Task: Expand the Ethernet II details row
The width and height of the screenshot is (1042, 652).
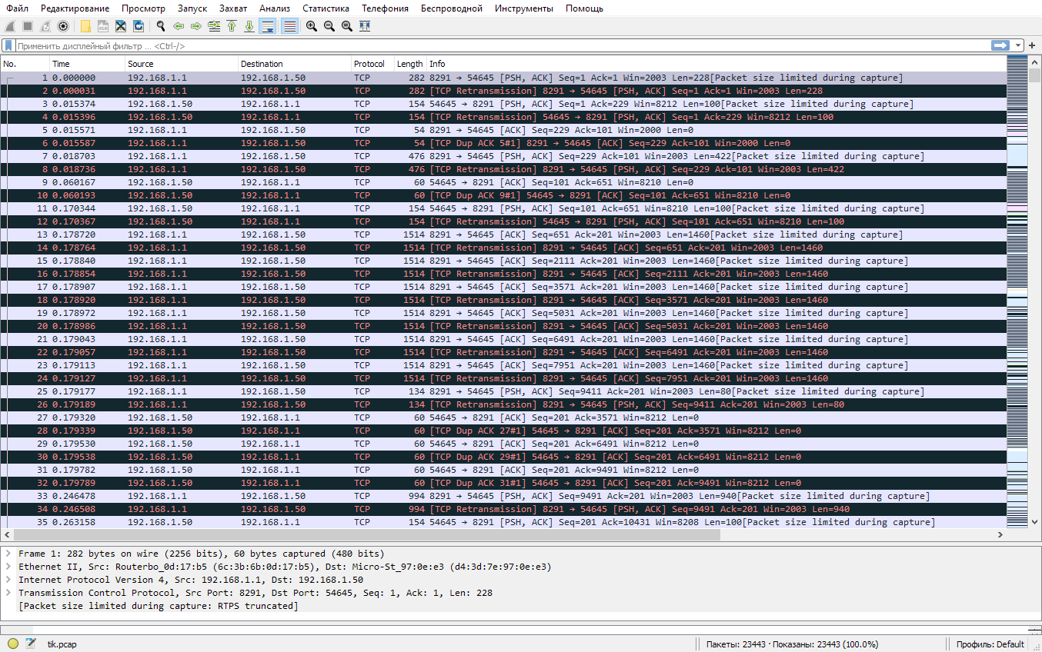Action: pos(8,567)
